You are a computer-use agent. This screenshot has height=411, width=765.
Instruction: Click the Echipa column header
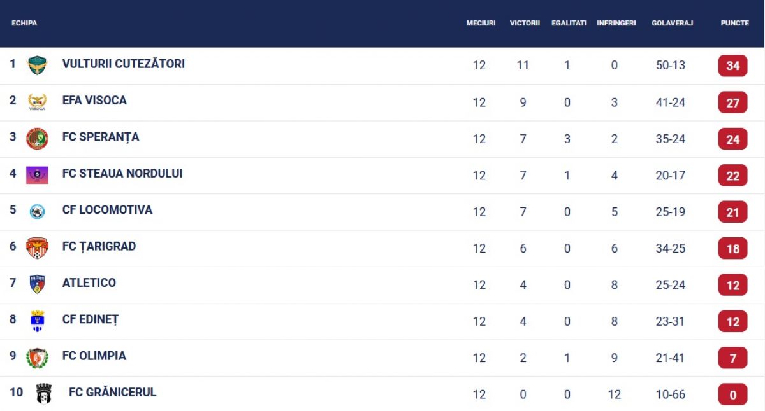[x=24, y=23]
